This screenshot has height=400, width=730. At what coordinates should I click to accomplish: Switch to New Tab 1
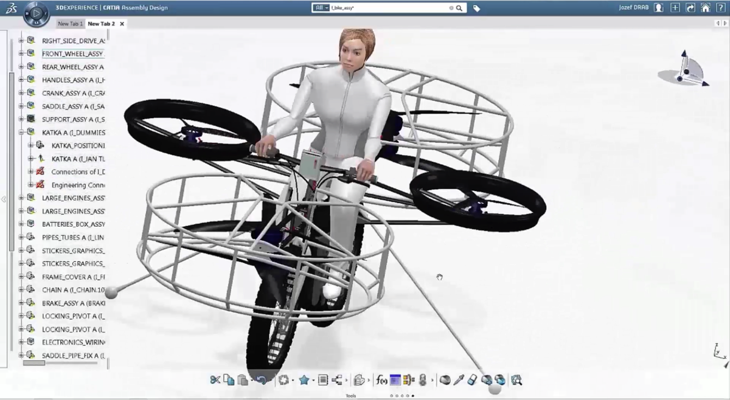70,24
